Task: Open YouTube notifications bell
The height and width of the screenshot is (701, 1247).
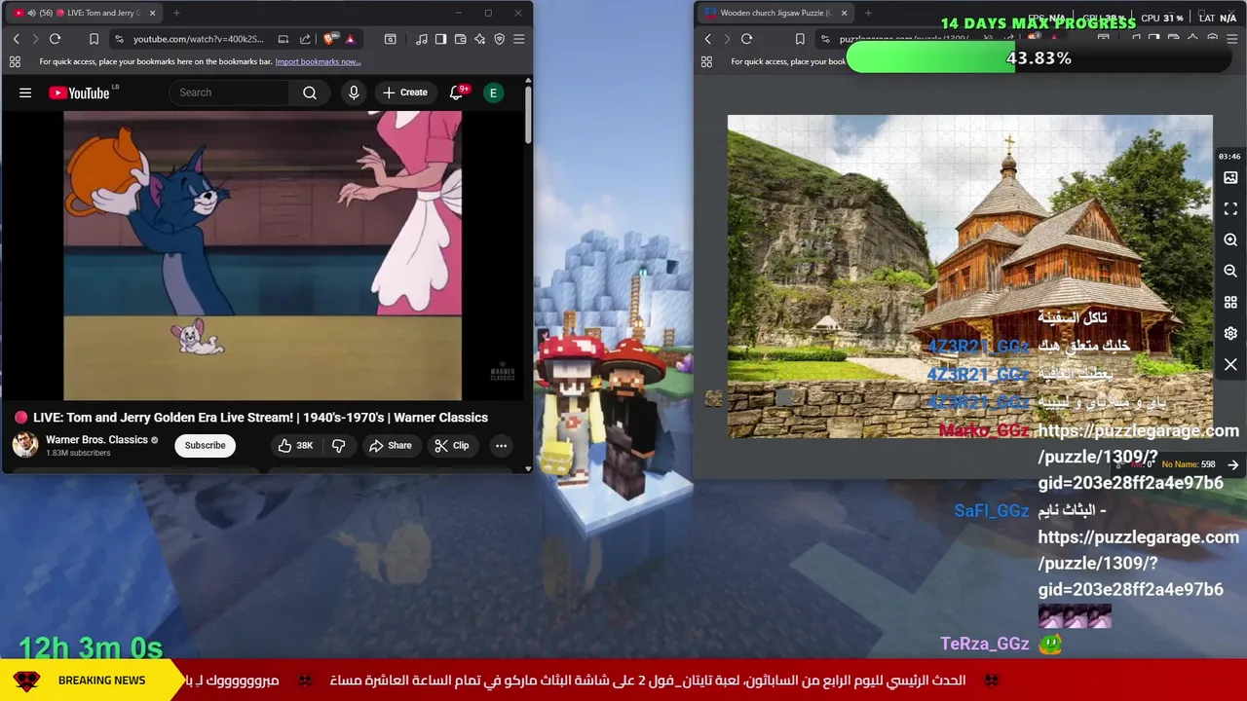Action: click(x=457, y=92)
